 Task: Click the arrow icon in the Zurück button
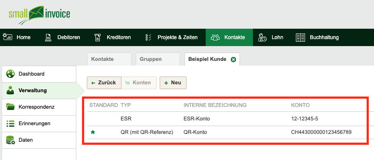pyautogui.click(x=93, y=83)
